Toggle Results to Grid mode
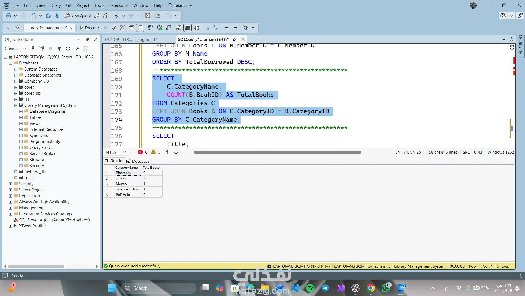 point(188,28)
